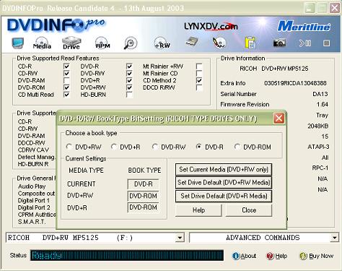Click the camera snapshot icon
The height and width of the screenshot is (271, 342).
click(279, 43)
